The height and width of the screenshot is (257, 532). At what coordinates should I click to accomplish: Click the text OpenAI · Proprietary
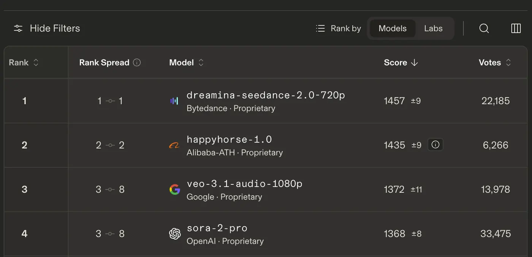click(x=225, y=241)
